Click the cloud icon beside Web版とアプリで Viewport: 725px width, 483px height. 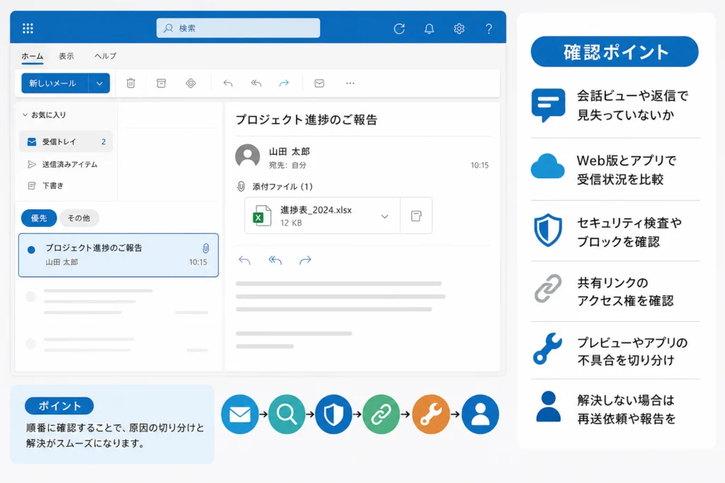[x=548, y=166]
